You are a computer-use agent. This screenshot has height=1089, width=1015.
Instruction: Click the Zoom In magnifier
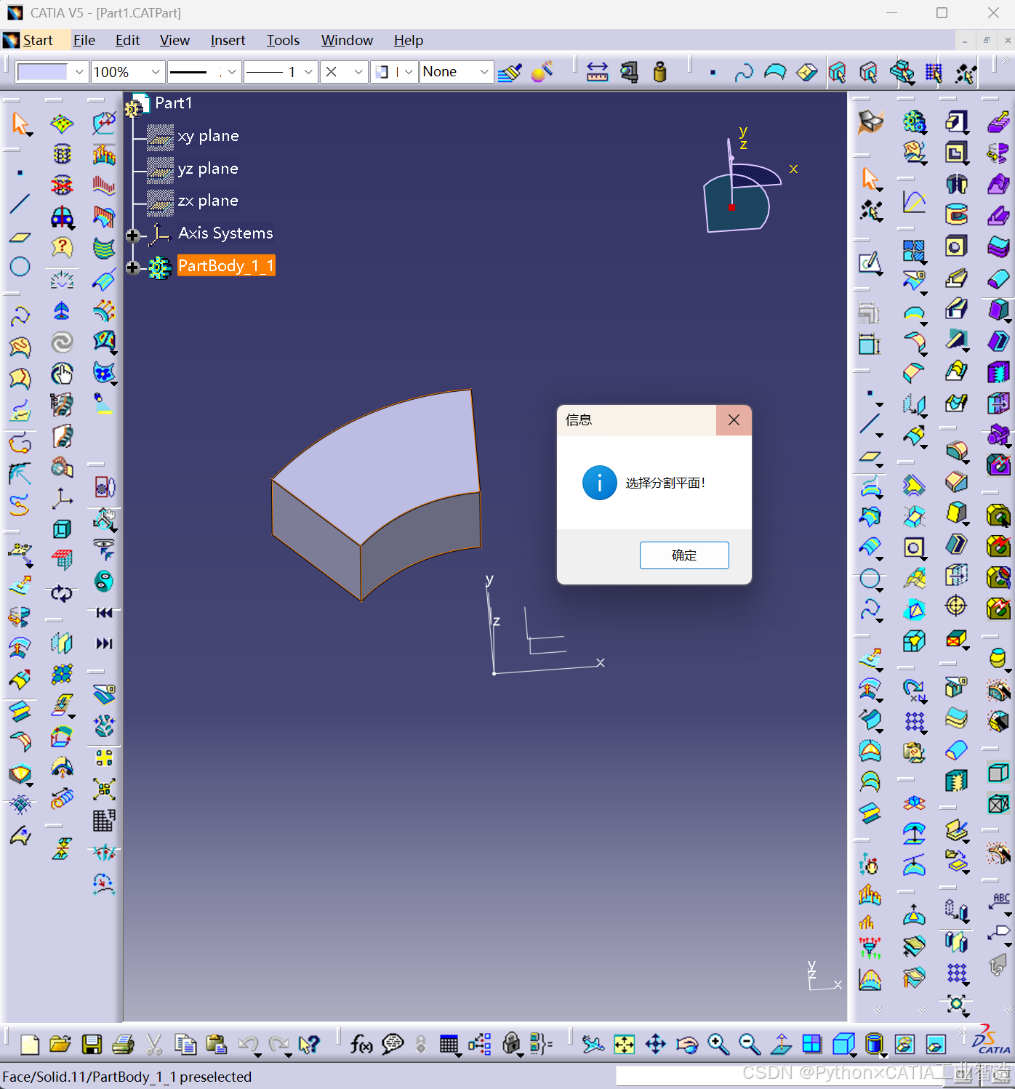[x=718, y=1045]
